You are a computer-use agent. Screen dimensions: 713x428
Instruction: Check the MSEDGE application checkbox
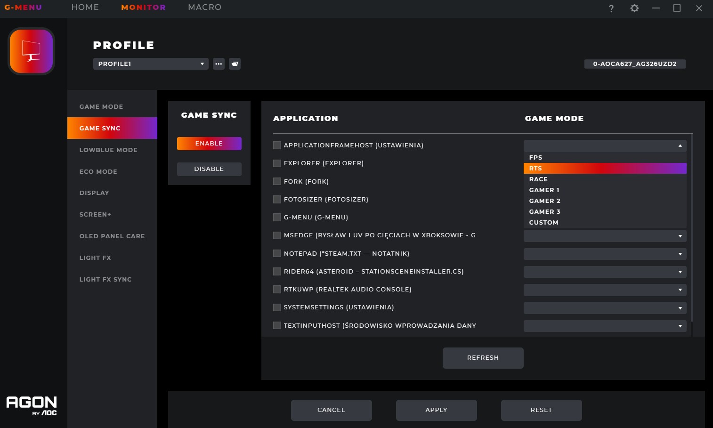277,235
